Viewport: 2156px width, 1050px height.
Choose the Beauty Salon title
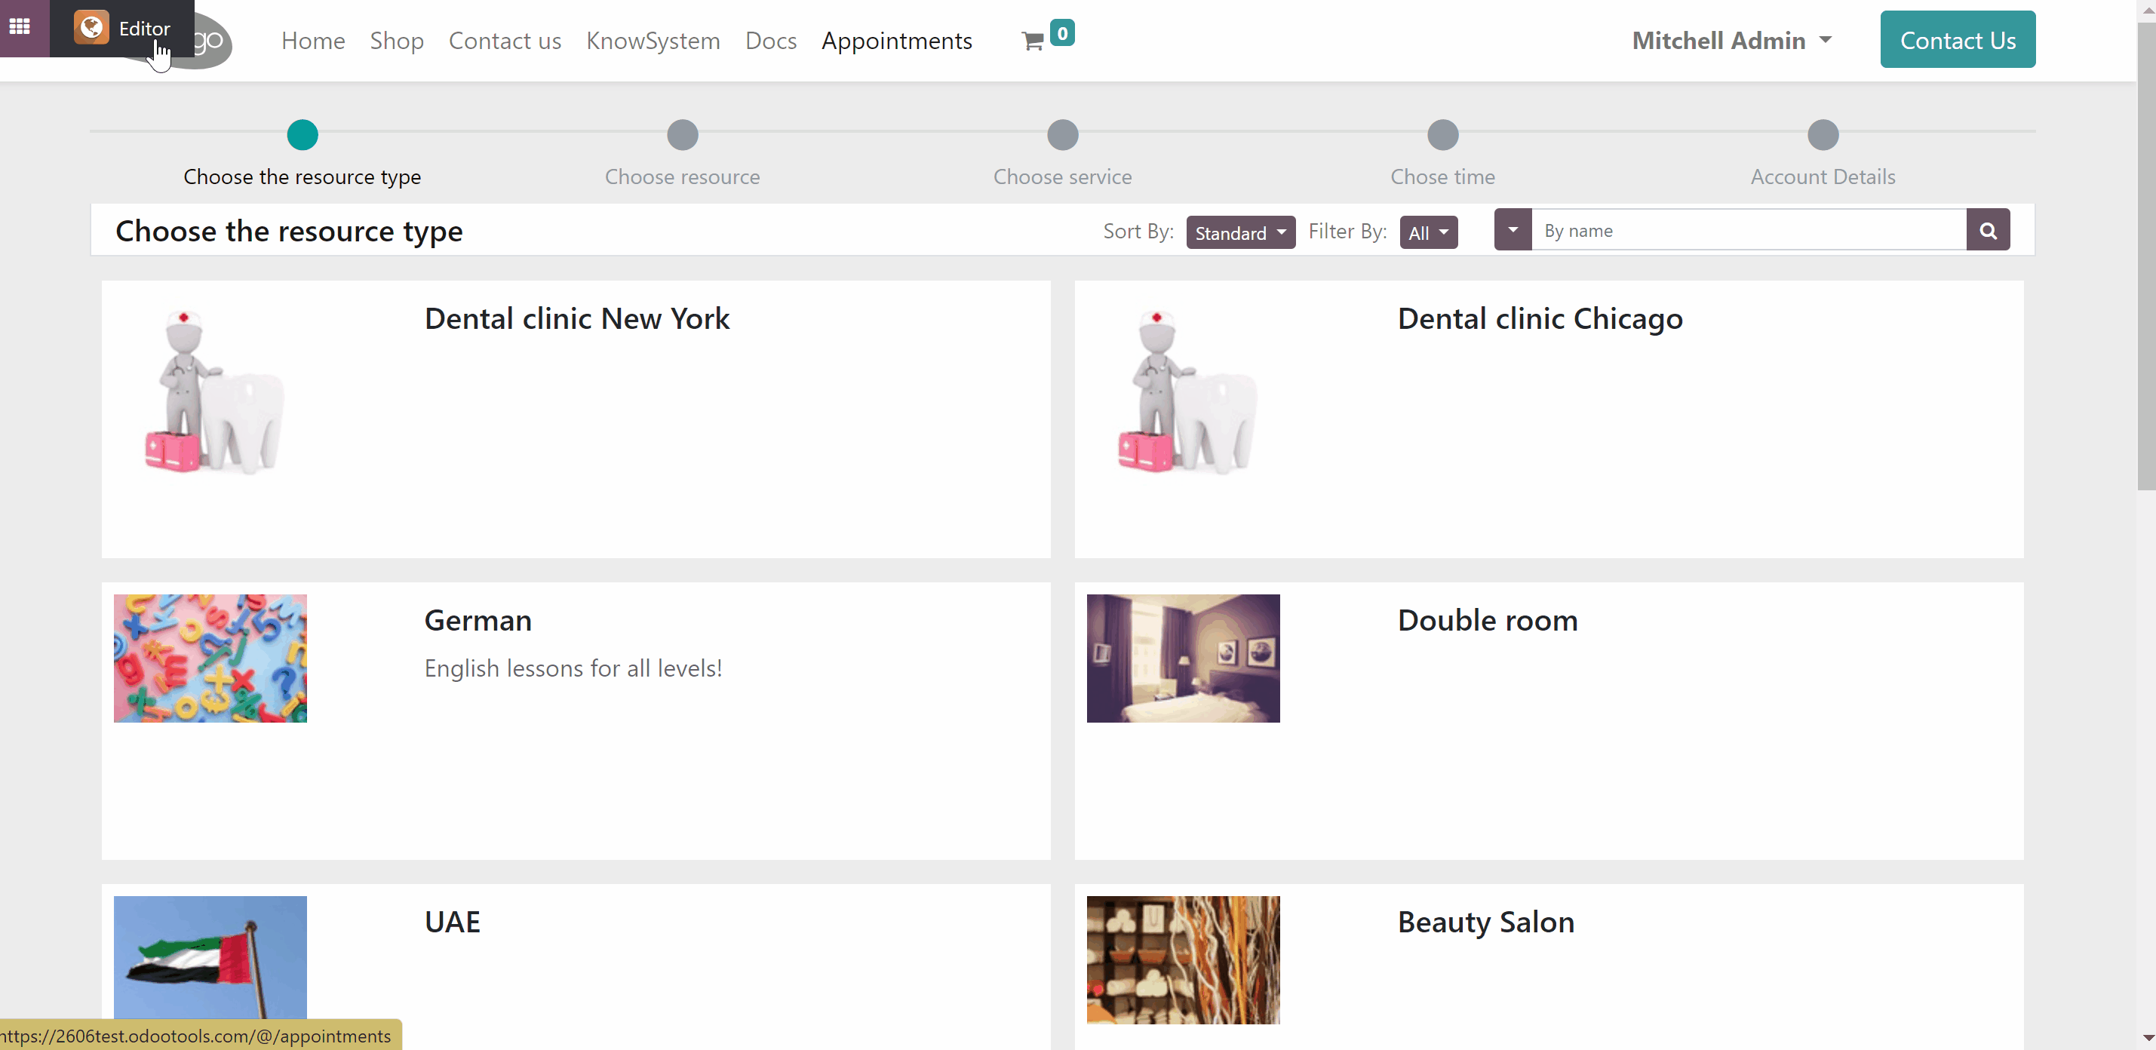tap(1485, 922)
